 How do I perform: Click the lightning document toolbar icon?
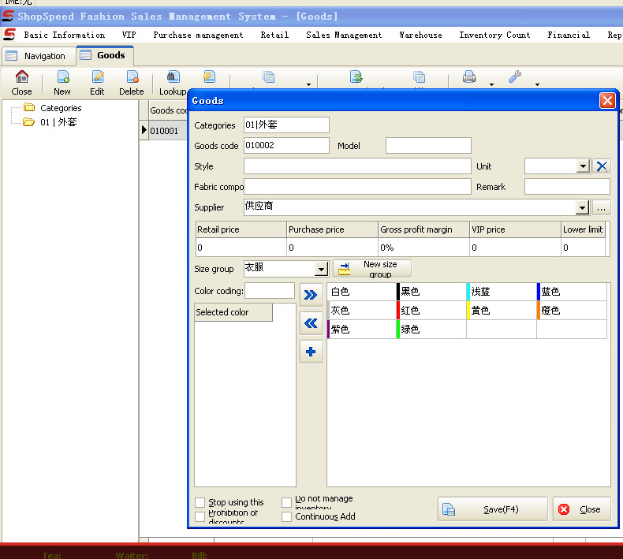point(209,76)
